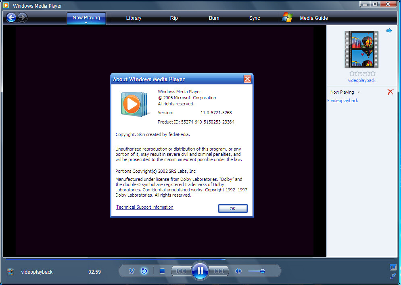The image size is (401, 285).
Task: Go back with the blue back arrow
Action: [x=11, y=18]
